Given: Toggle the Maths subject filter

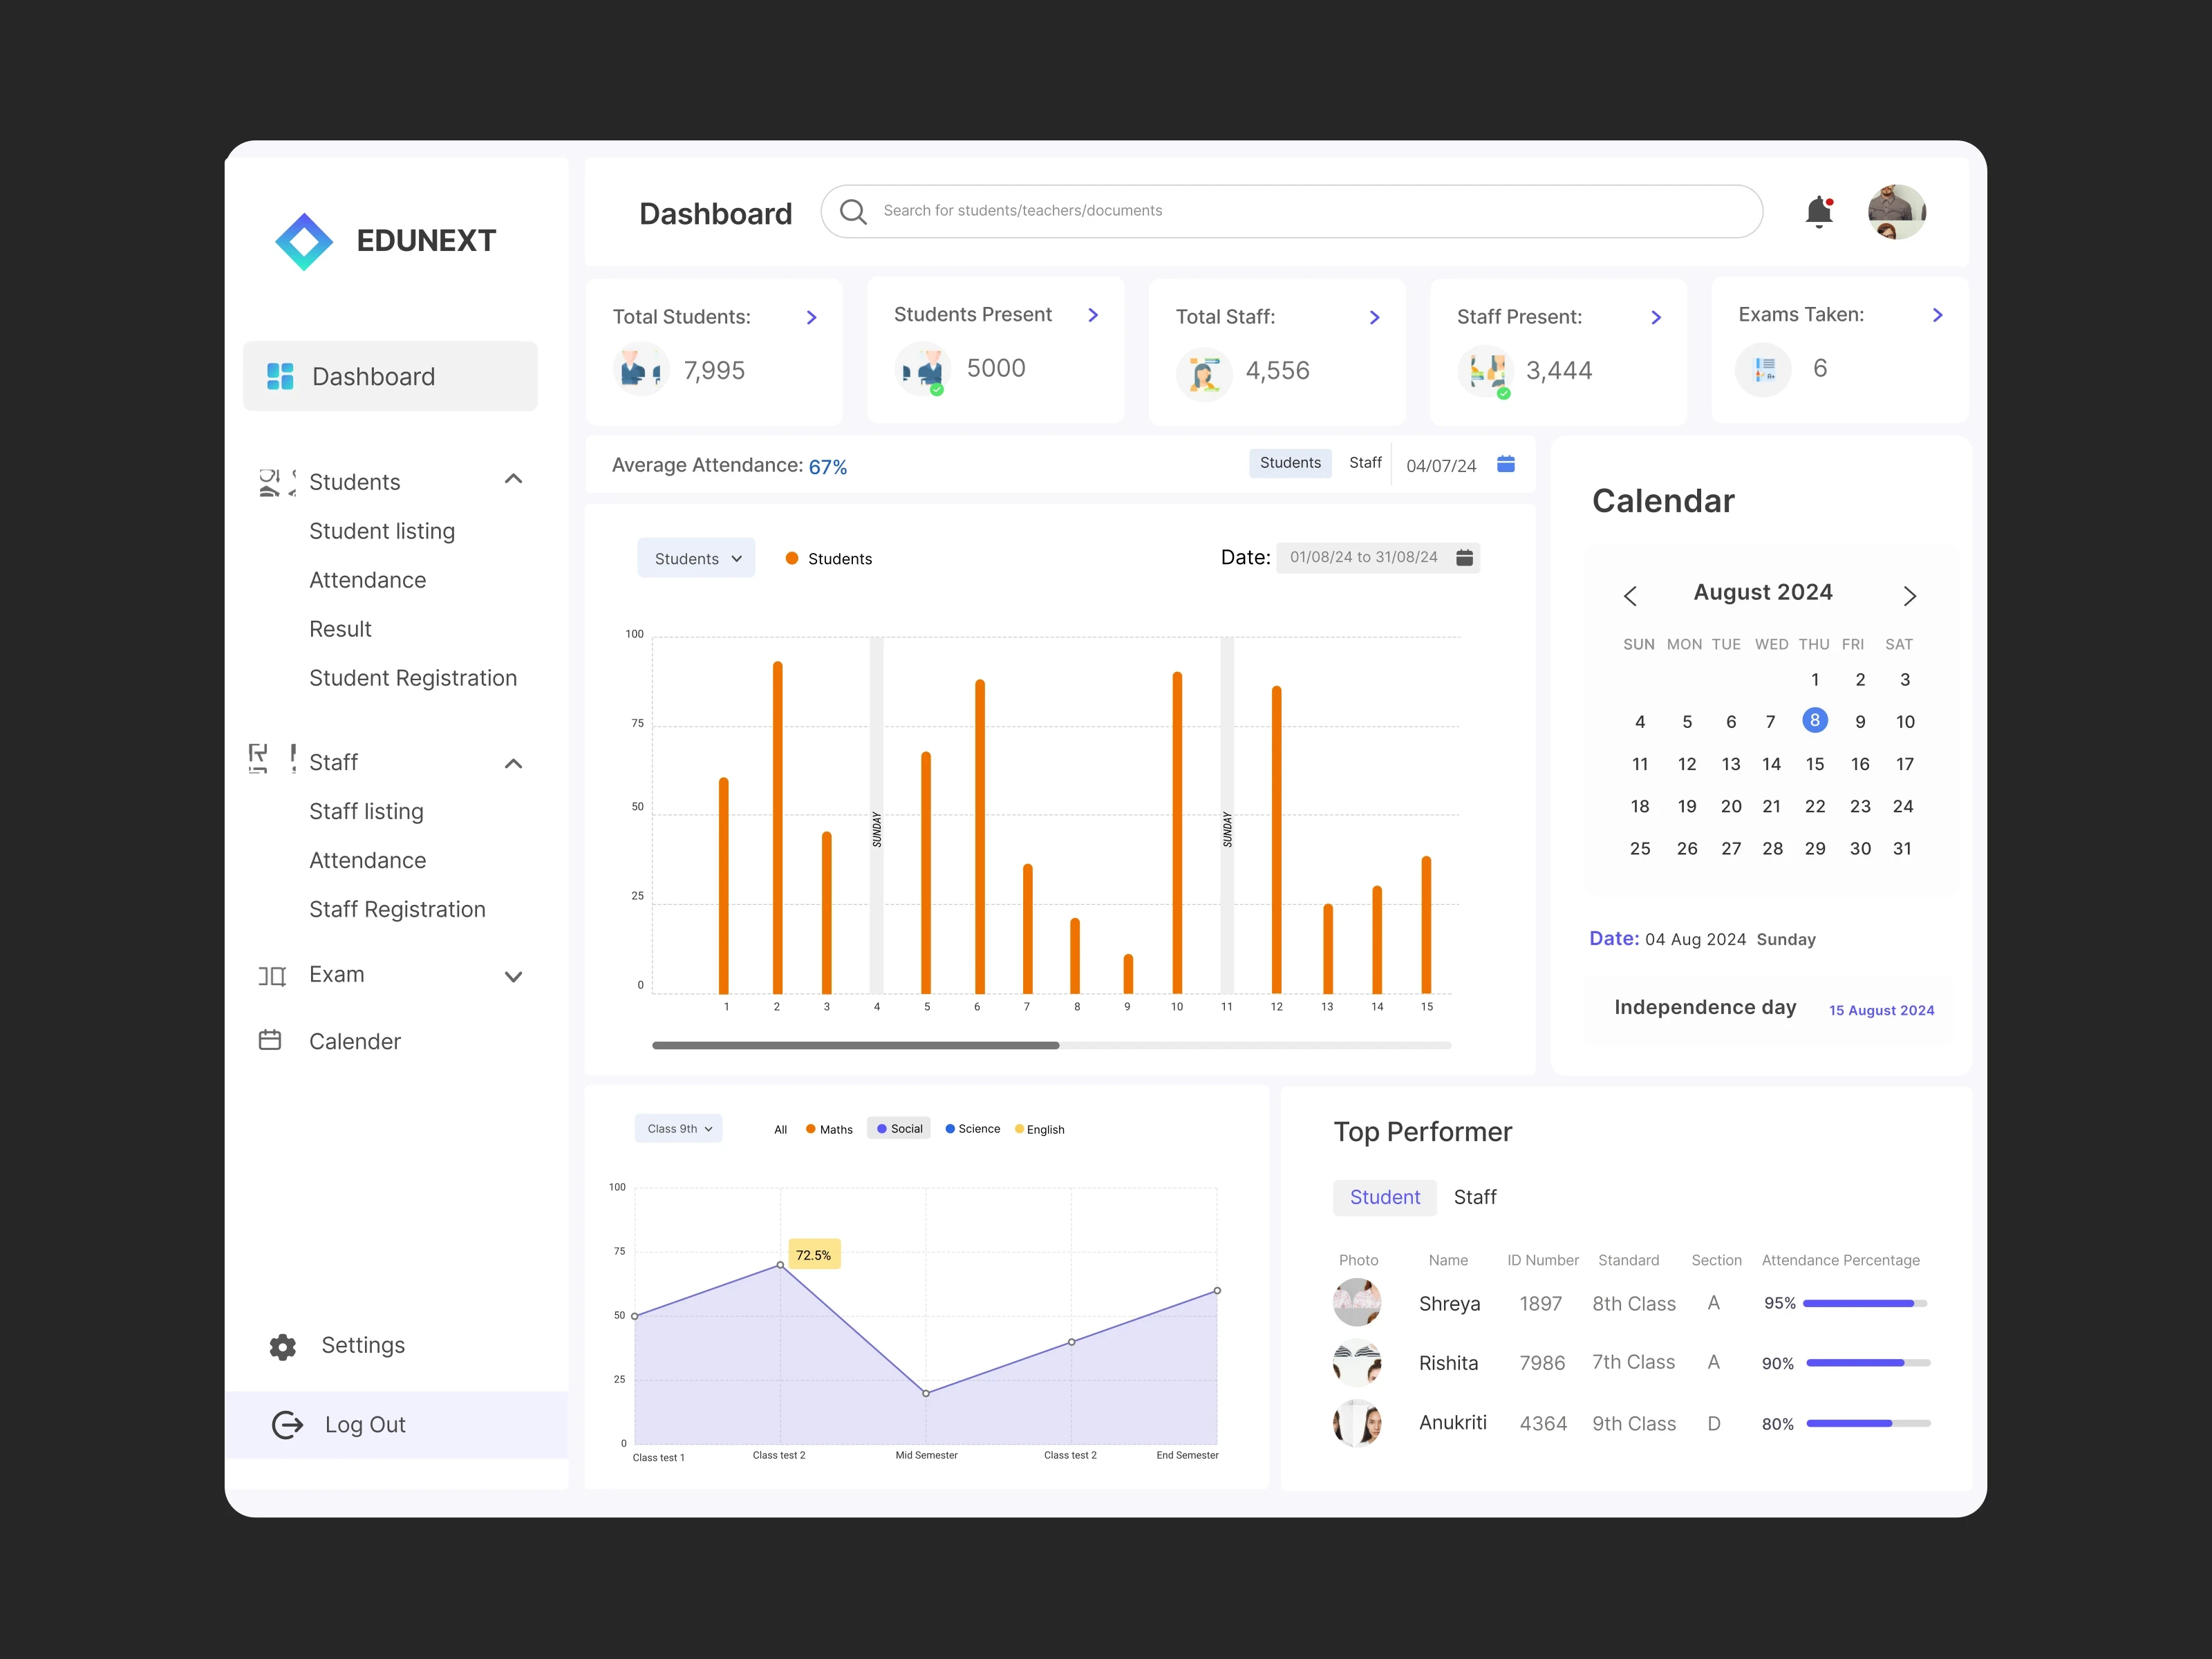Looking at the screenshot, I should (x=829, y=1129).
